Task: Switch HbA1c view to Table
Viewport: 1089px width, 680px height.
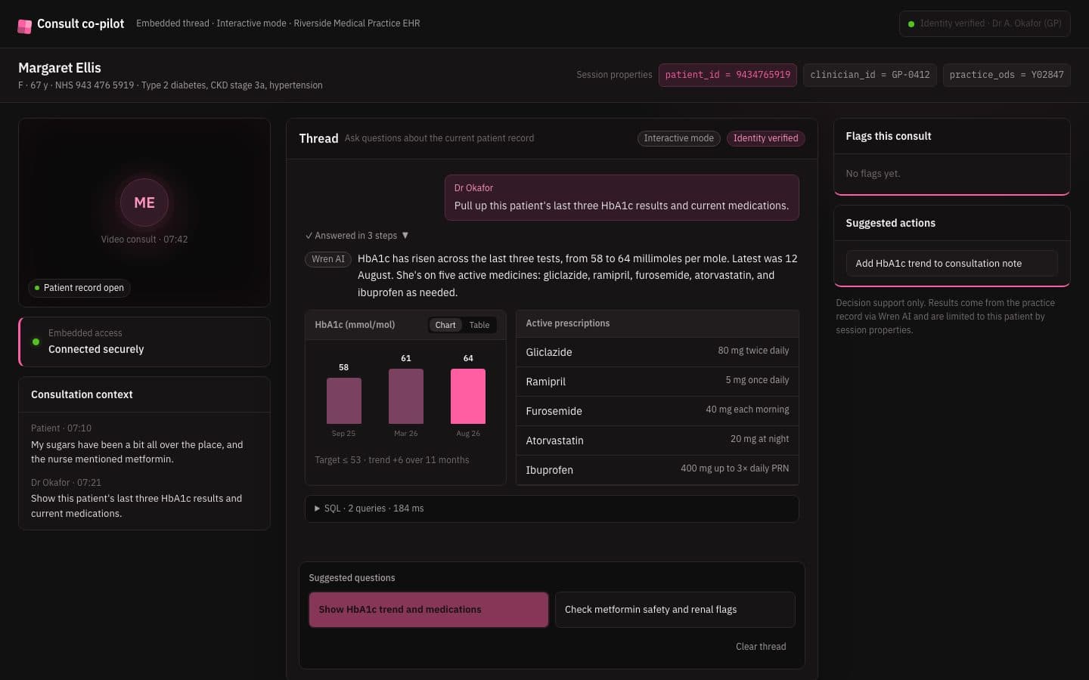Action: (x=479, y=325)
